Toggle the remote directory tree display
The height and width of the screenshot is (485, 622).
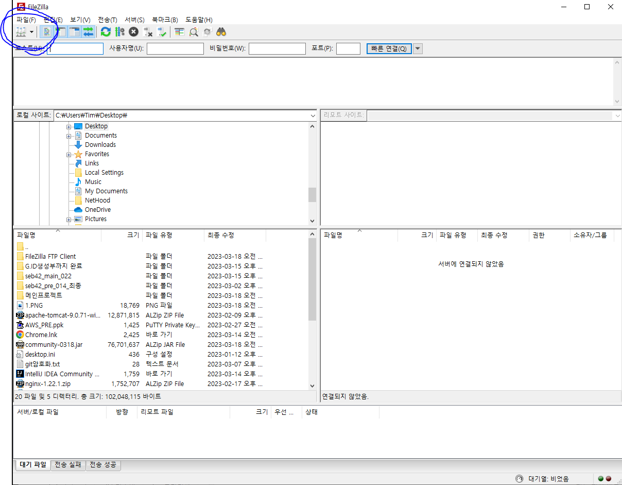[75, 32]
